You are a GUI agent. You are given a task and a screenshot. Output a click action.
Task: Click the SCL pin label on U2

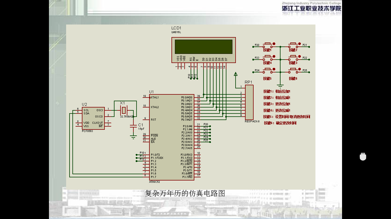pyautogui.click(x=86, y=110)
